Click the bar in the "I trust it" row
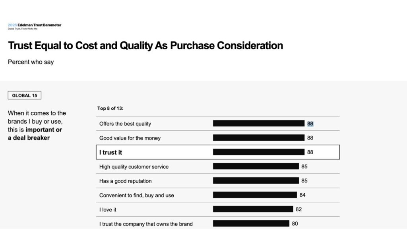 (258, 152)
